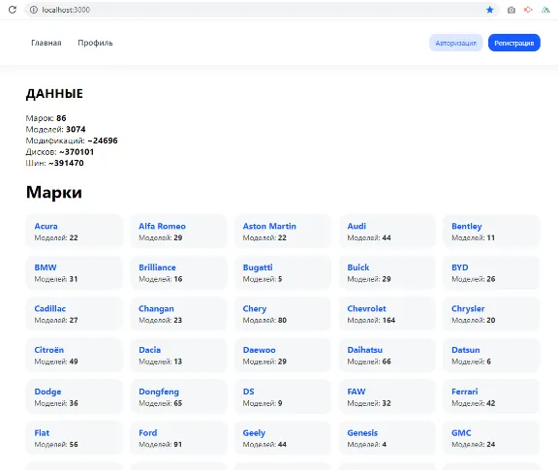Select the Citroën brand card
Screen dimensions: 558x470
[75, 356]
